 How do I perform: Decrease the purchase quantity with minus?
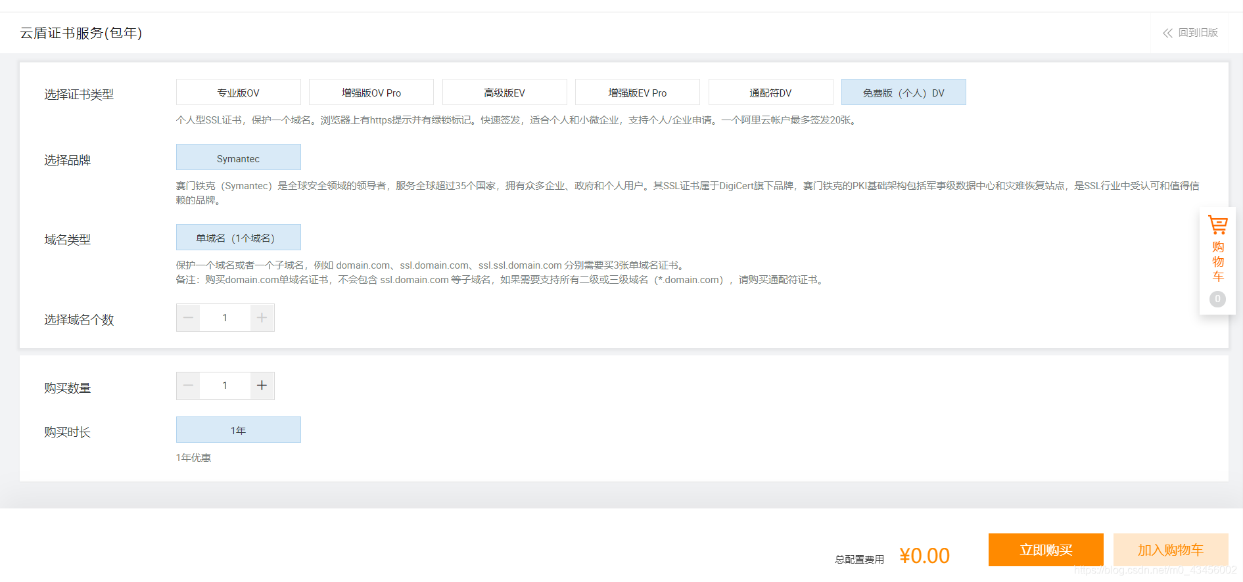pos(188,386)
